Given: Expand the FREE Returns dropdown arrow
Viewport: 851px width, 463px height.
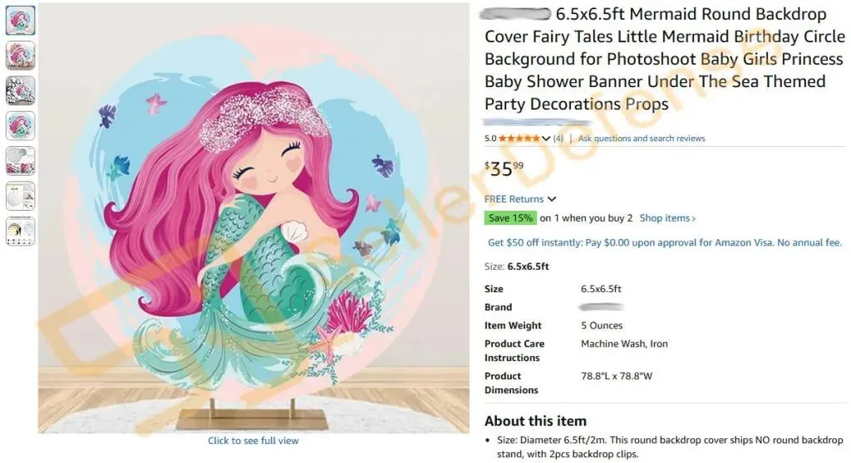Looking at the screenshot, I should point(553,199).
